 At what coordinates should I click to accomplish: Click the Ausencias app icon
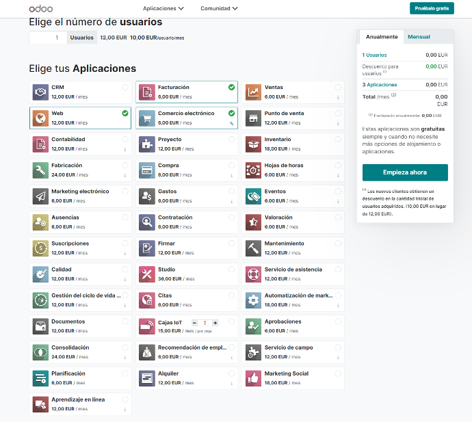pos(40,222)
